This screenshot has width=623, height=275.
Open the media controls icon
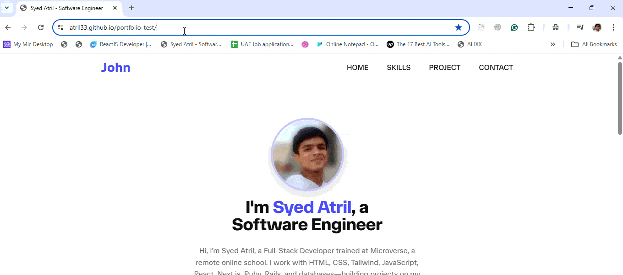point(580,27)
